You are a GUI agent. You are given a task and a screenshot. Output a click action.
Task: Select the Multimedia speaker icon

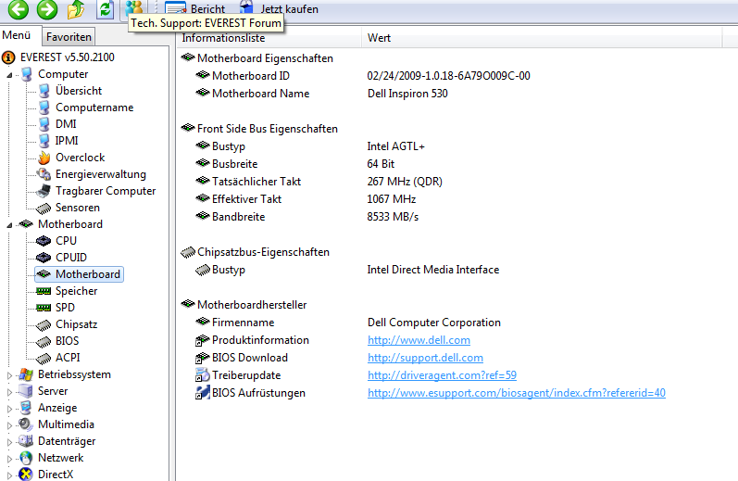pos(26,424)
